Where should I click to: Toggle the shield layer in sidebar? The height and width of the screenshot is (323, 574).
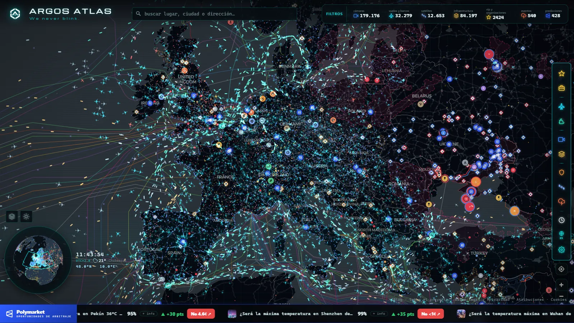coord(561,172)
